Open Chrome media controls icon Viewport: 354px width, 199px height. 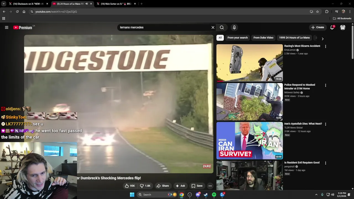pyautogui.click(x=337, y=12)
